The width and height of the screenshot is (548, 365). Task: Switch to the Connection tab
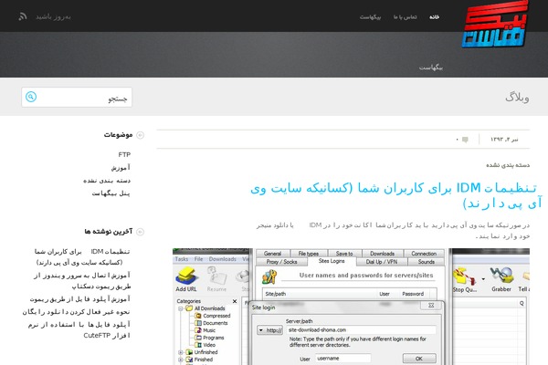pos(424,254)
